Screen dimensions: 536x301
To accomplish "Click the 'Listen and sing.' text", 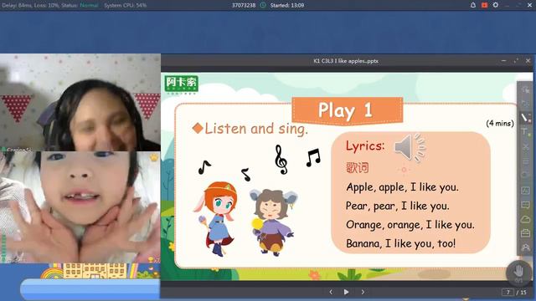I will 256,129.
